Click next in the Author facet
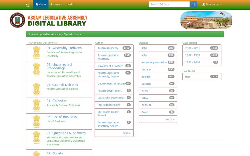Image resolution: width=250 pixels, height=156 pixels. click(126, 133)
